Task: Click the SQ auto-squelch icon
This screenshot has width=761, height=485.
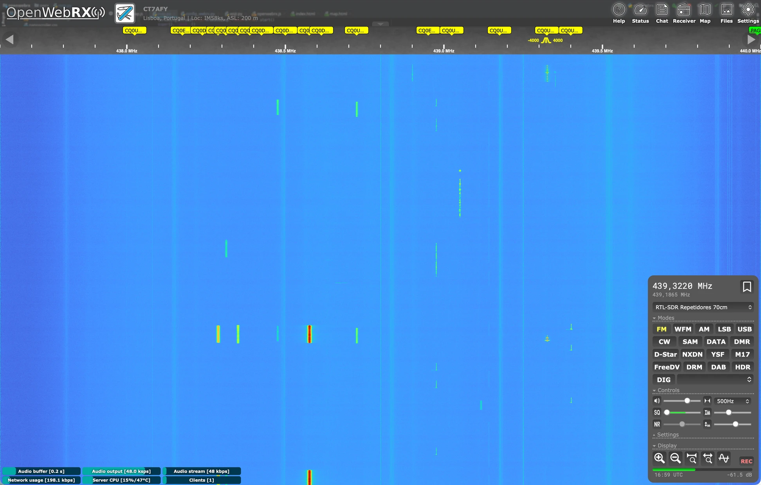Action: [657, 412]
